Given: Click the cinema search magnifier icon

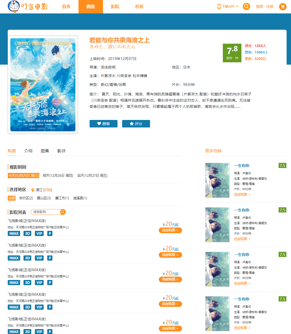Looking at the screenshot, I should (62, 212).
